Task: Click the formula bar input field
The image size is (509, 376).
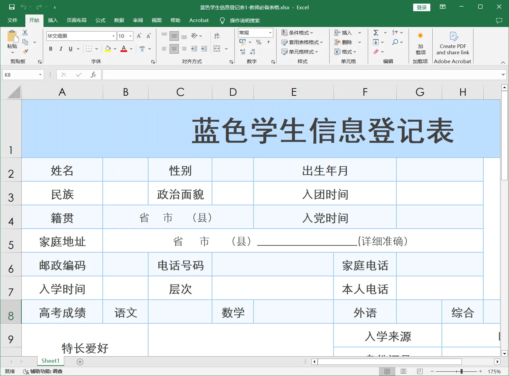Action: (x=302, y=75)
